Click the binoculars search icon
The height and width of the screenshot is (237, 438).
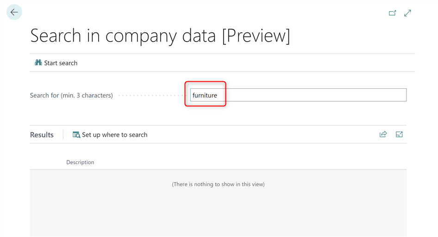coord(38,63)
